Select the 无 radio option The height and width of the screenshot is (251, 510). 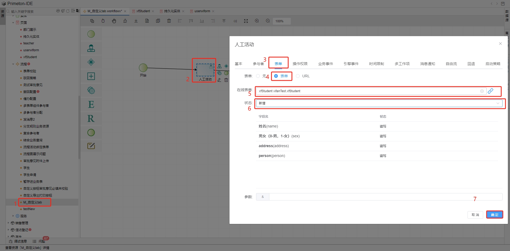pos(258,76)
